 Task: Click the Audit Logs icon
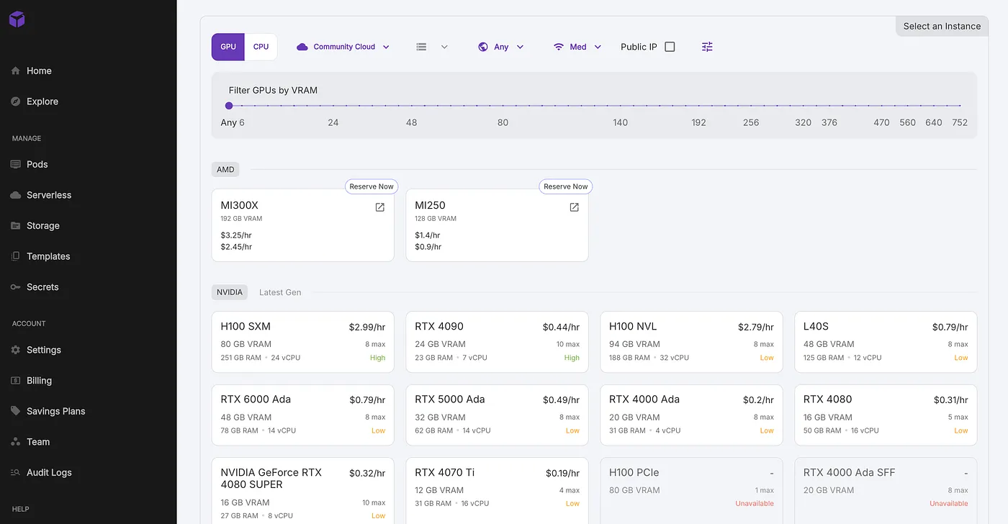point(16,473)
